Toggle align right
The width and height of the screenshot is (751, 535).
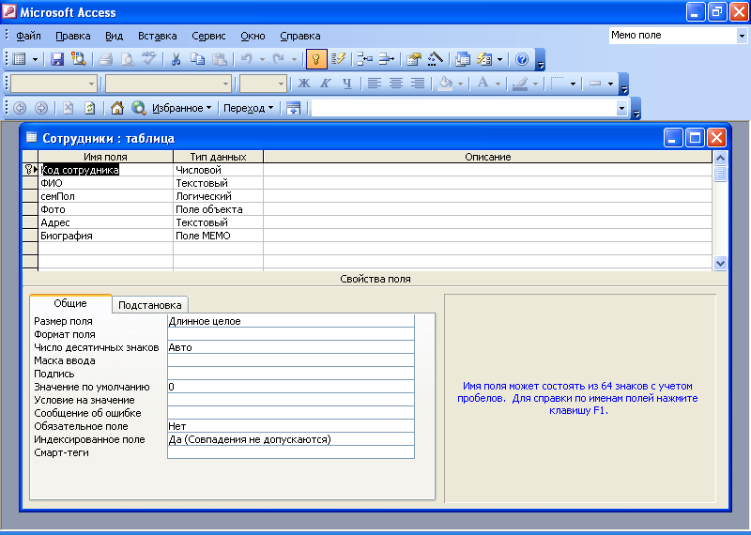(x=418, y=84)
